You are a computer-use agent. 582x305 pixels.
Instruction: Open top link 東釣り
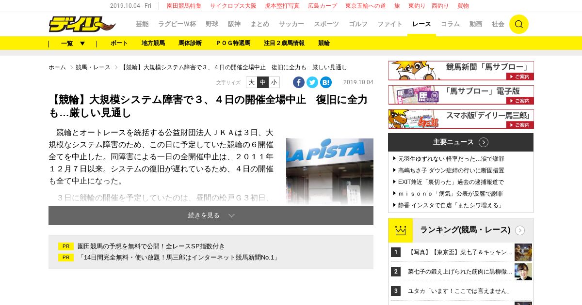coord(417,6)
